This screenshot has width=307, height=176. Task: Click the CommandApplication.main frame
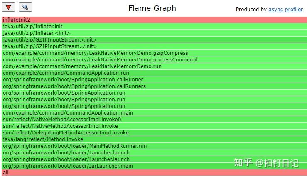(153, 112)
